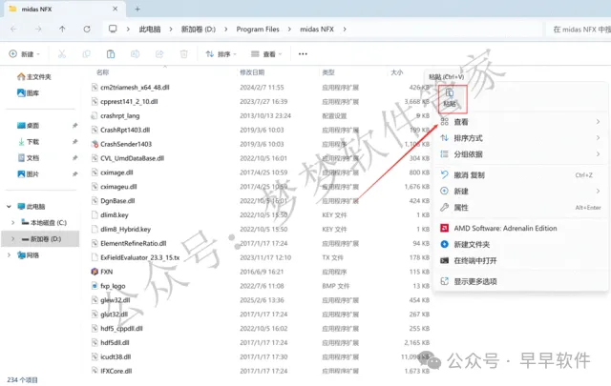Select file cm2triamesh_x64_48.dll

click(135, 87)
